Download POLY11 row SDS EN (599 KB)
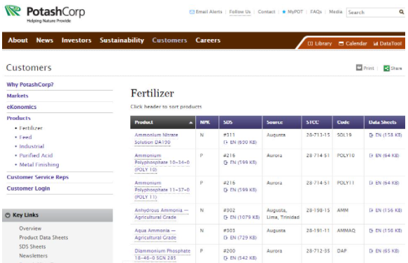The width and height of the screenshot is (408, 263). click(x=240, y=190)
